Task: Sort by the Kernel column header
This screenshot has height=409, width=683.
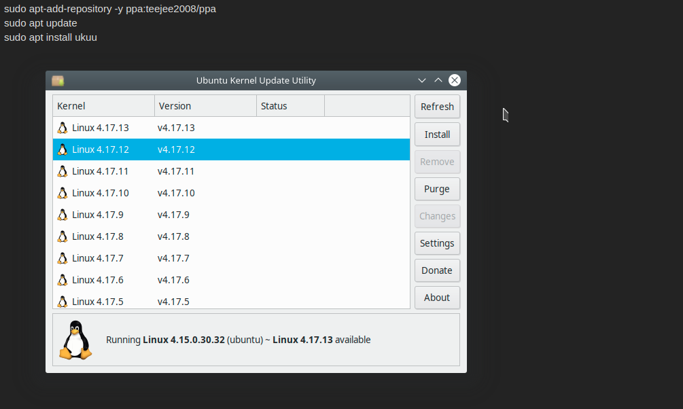Action: tap(104, 106)
